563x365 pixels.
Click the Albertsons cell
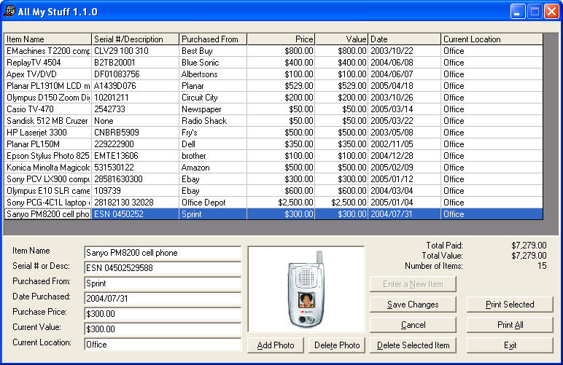[x=213, y=74]
